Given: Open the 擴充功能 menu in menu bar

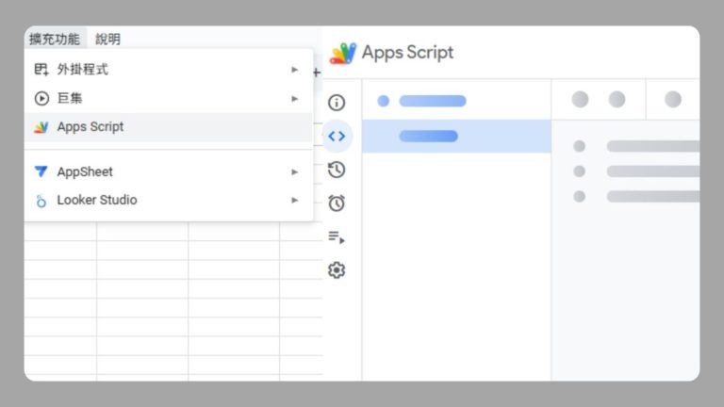Looking at the screenshot, I should tap(55, 39).
